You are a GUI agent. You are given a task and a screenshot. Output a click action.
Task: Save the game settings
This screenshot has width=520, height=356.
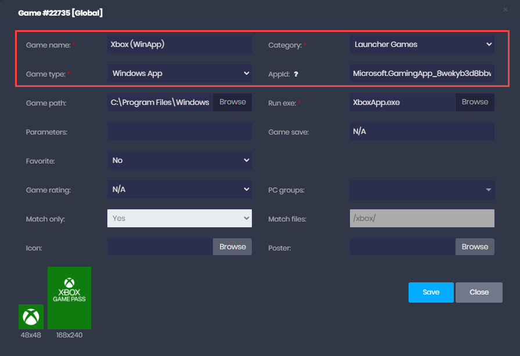(431, 292)
